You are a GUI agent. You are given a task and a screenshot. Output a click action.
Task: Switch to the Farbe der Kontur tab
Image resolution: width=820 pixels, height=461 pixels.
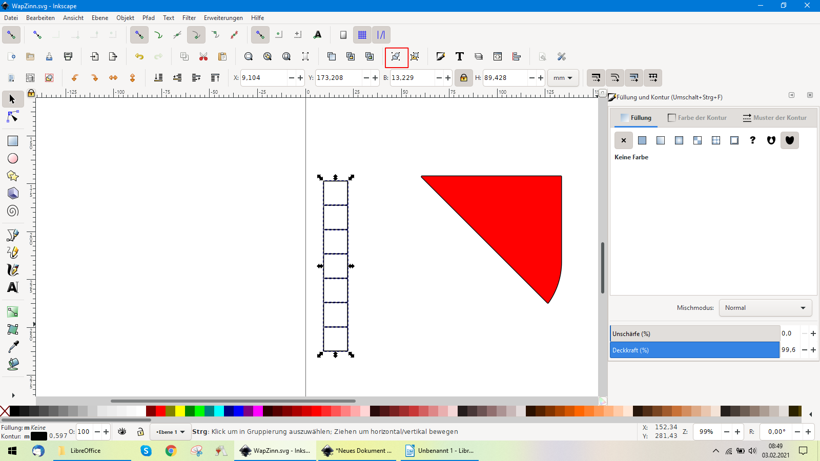(697, 118)
